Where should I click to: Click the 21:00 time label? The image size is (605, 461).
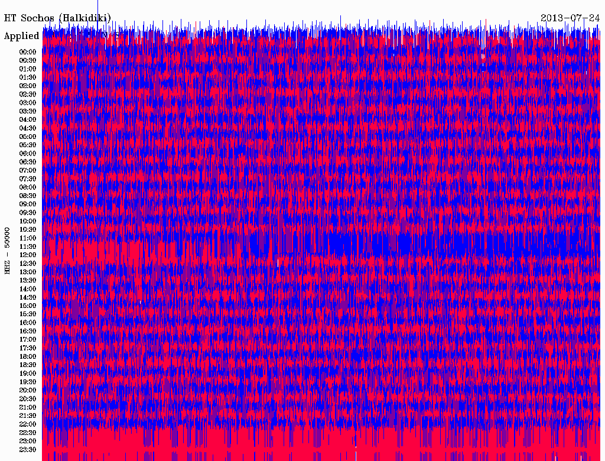(x=28, y=407)
